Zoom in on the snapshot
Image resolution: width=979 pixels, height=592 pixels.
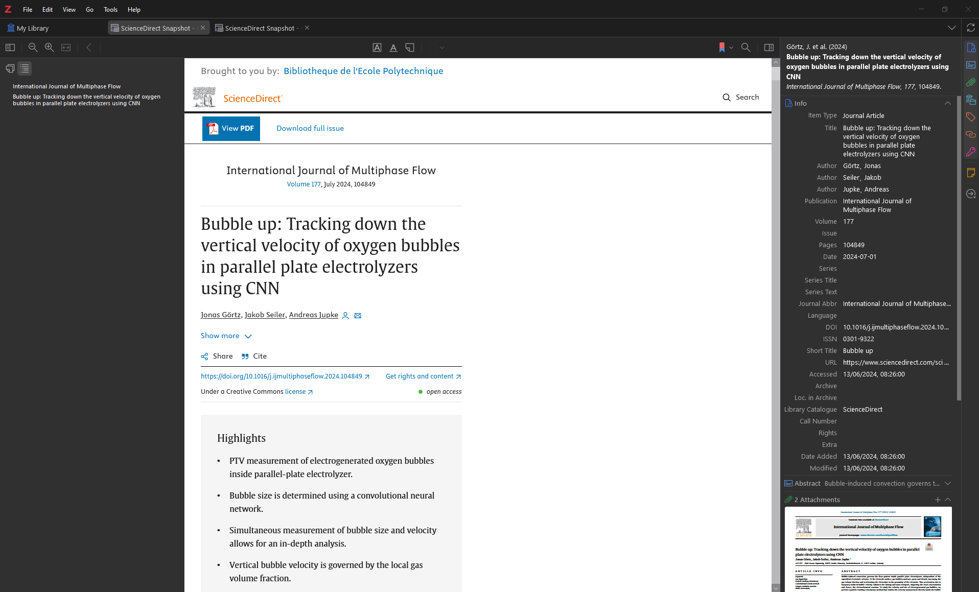pos(50,48)
